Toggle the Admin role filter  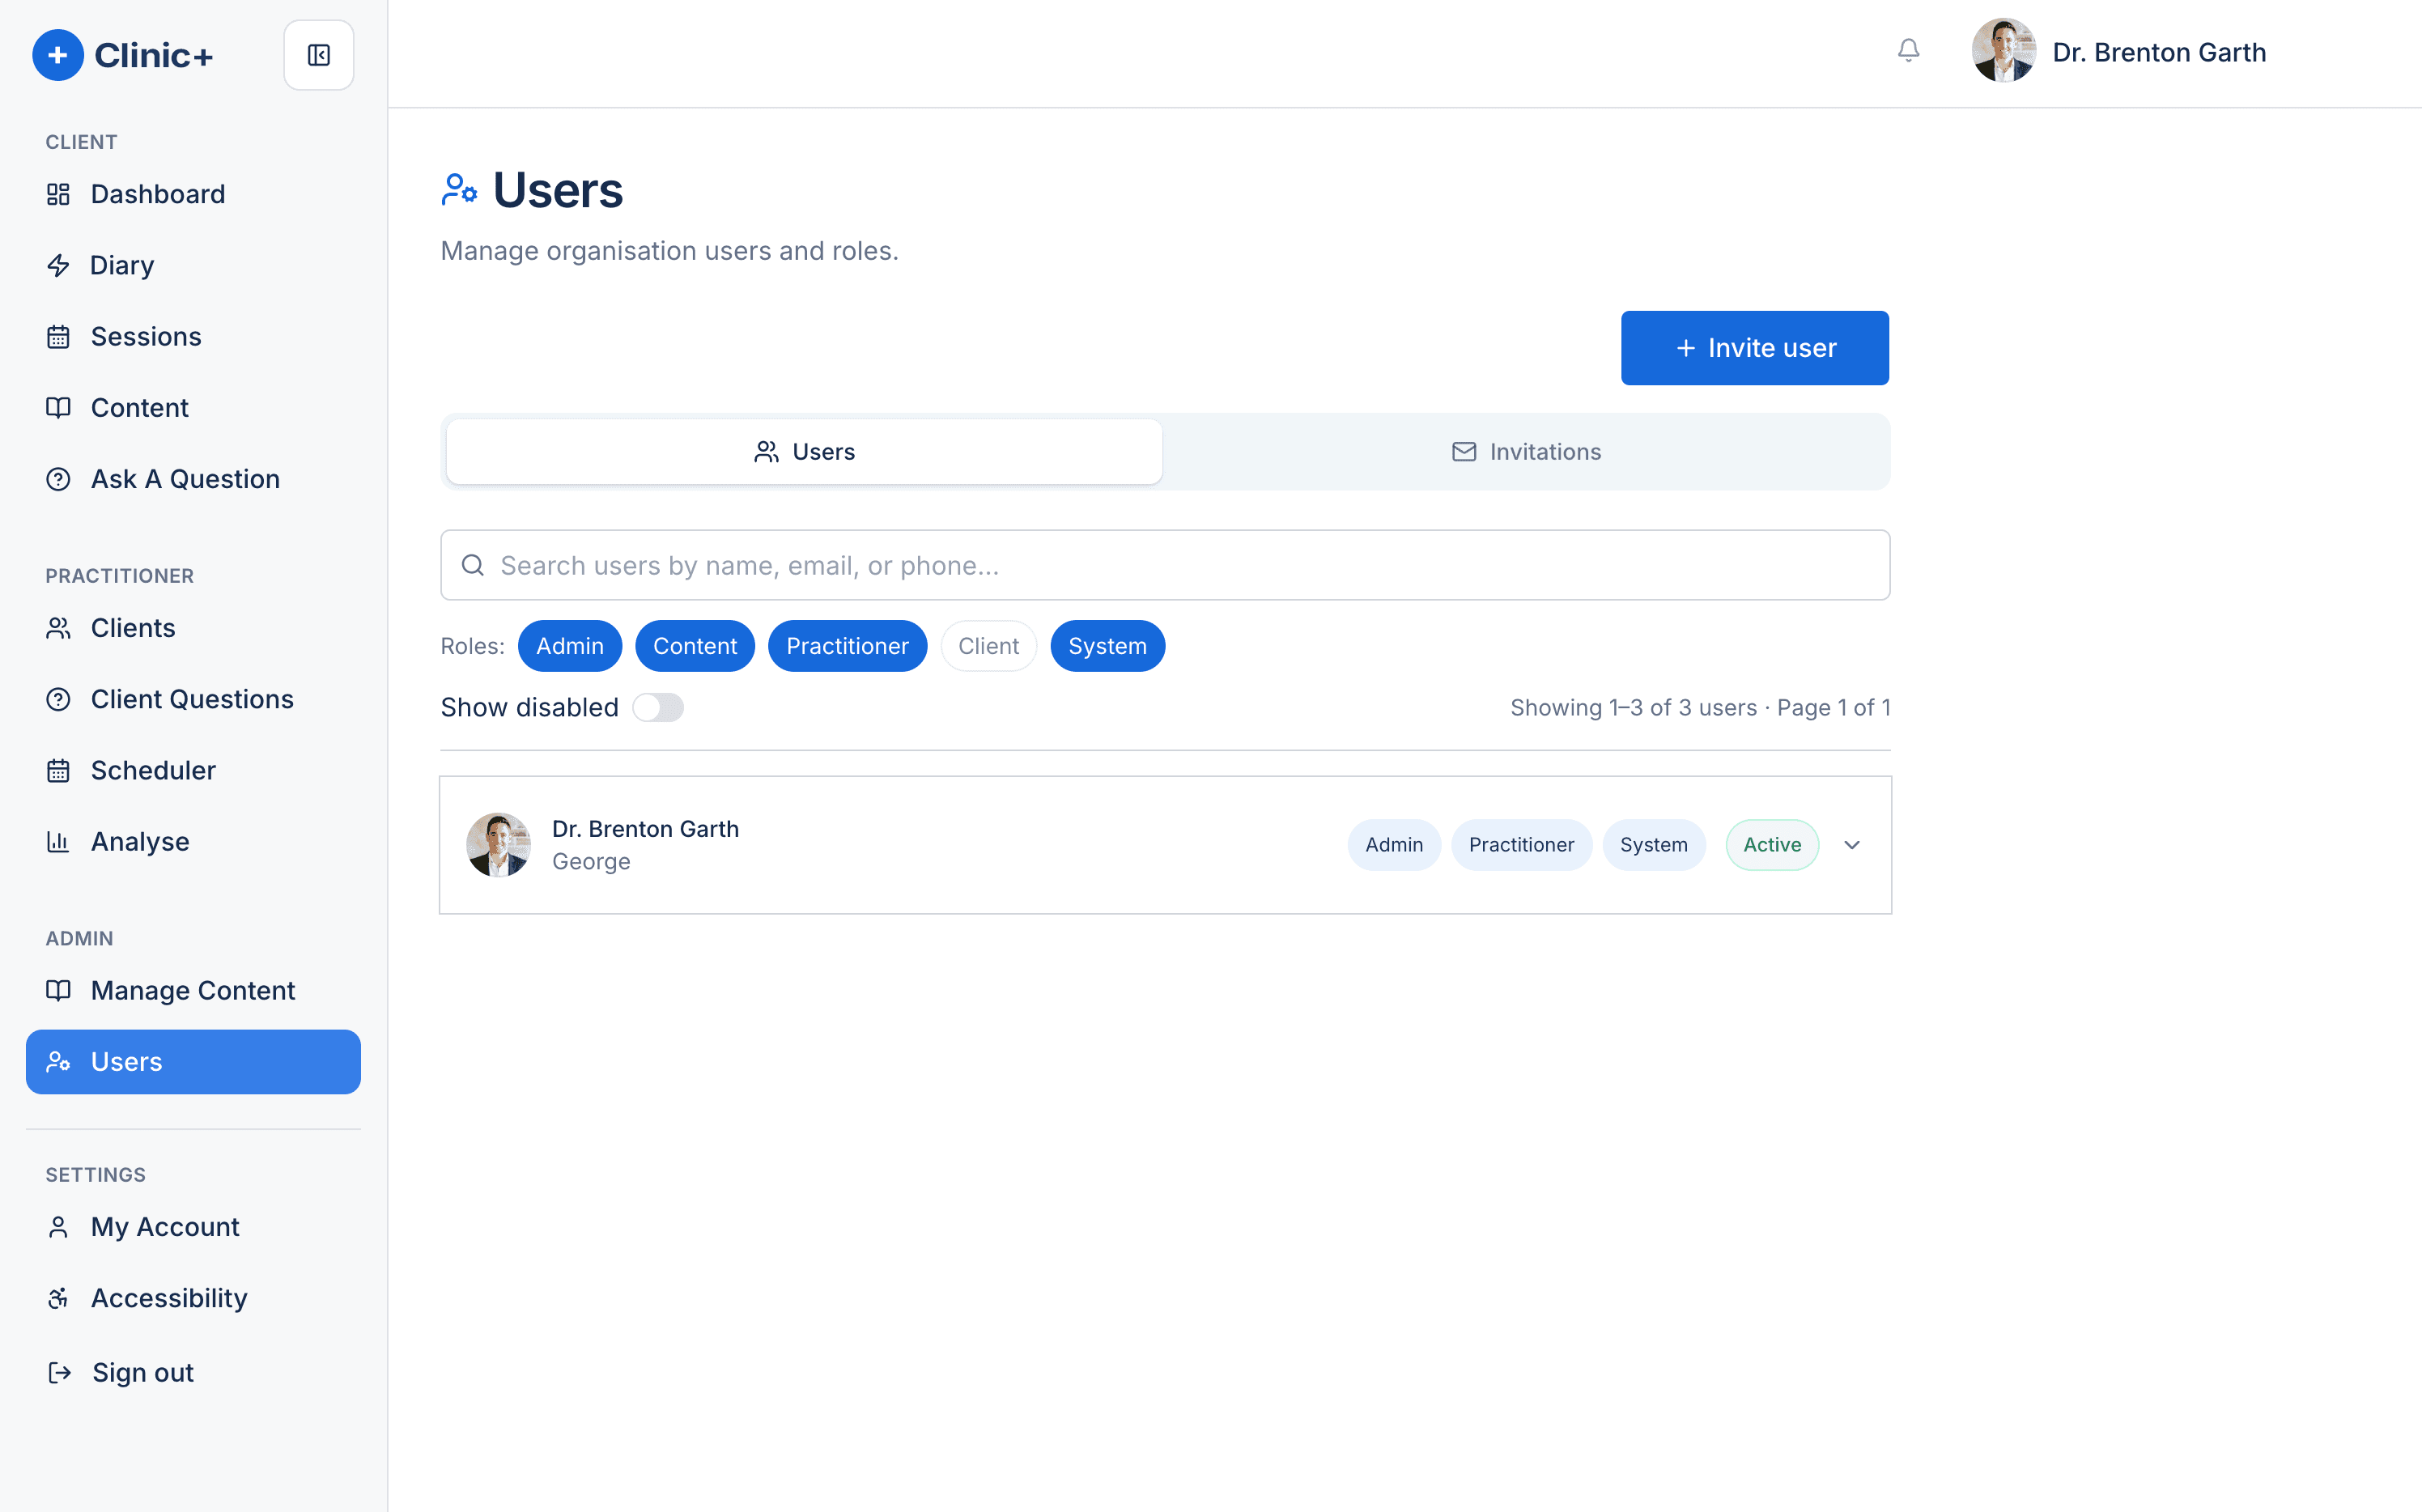pos(570,646)
